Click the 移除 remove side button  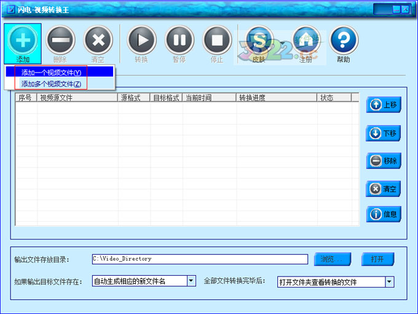point(384,161)
